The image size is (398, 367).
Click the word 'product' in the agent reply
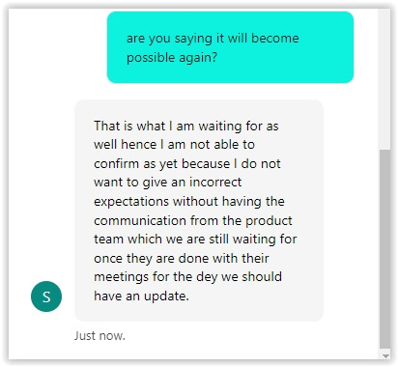[x=269, y=221]
